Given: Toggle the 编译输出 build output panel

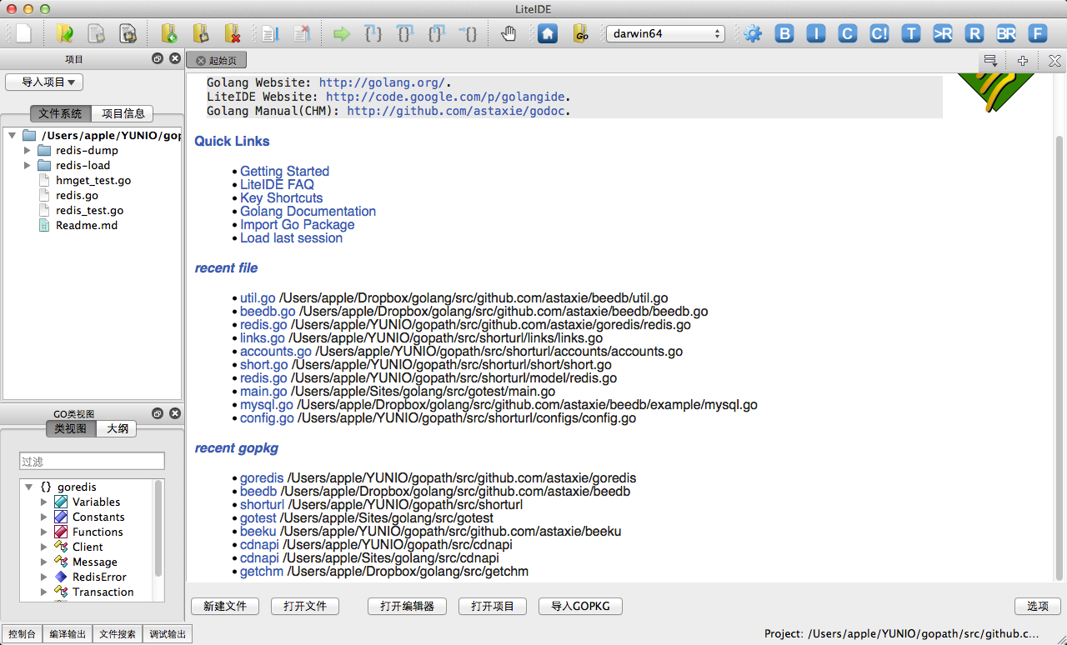Looking at the screenshot, I should click(x=68, y=634).
